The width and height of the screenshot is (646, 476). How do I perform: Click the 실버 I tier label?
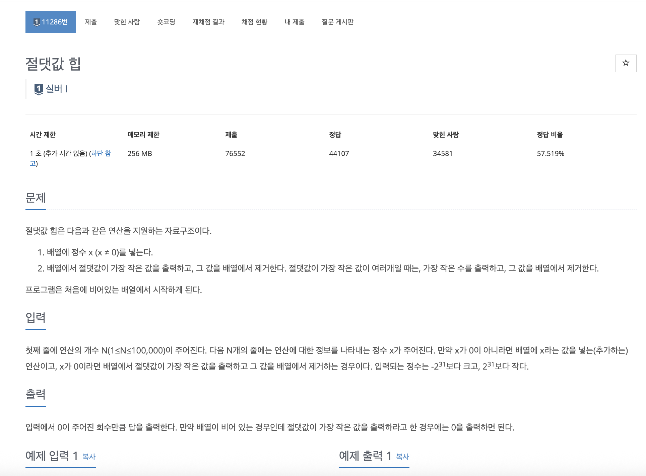pyautogui.click(x=56, y=89)
